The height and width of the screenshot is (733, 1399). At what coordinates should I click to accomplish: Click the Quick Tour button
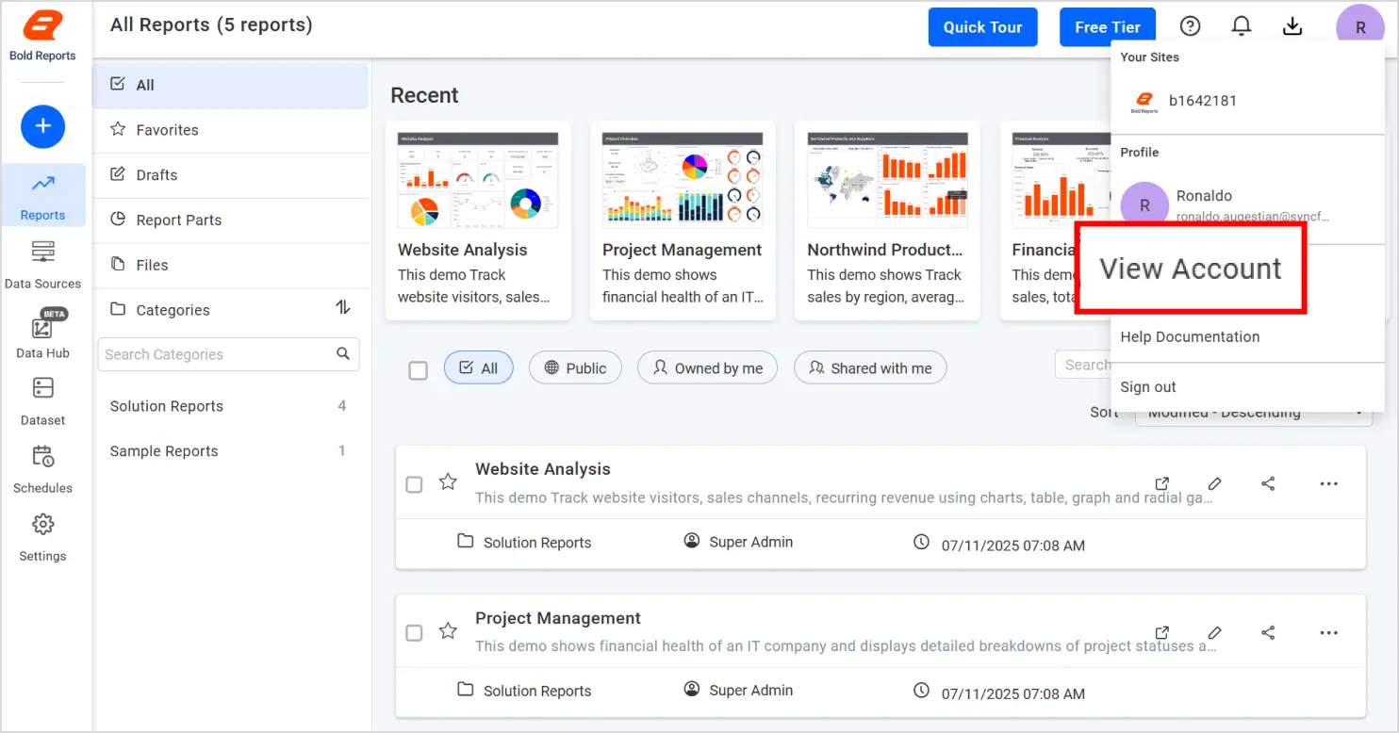[x=983, y=27]
